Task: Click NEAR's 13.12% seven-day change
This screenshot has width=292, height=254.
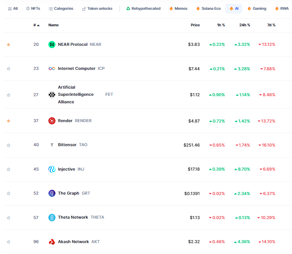Action: pos(267,44)
